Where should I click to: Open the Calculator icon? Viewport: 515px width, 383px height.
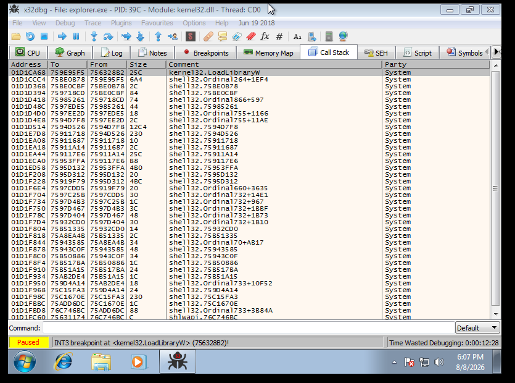tap(329, 36)
